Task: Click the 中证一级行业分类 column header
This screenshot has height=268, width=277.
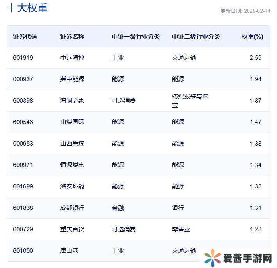Action: [136, 37]
